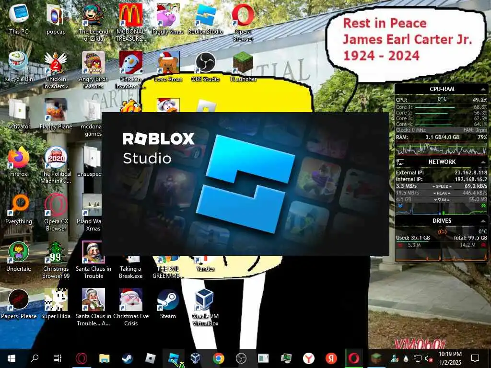491x368 pixels.
Task: Open the network tray icon
Action: click(418, 358)
